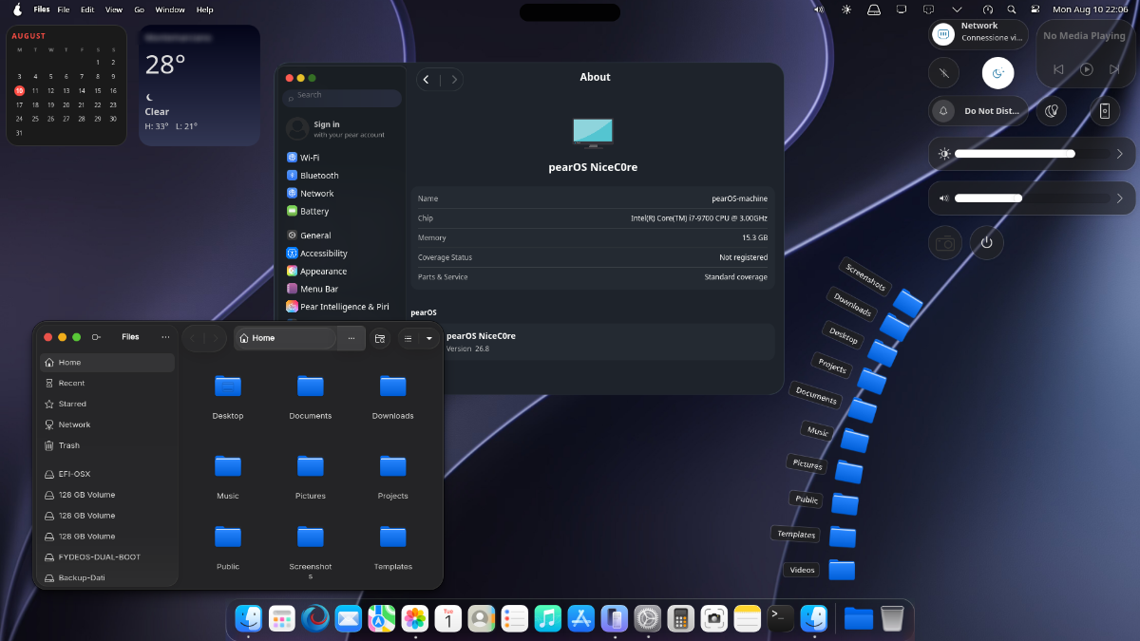Launch Photos app from the dock
Viewport: 1140px width, 641px height.
coord(415,618)
